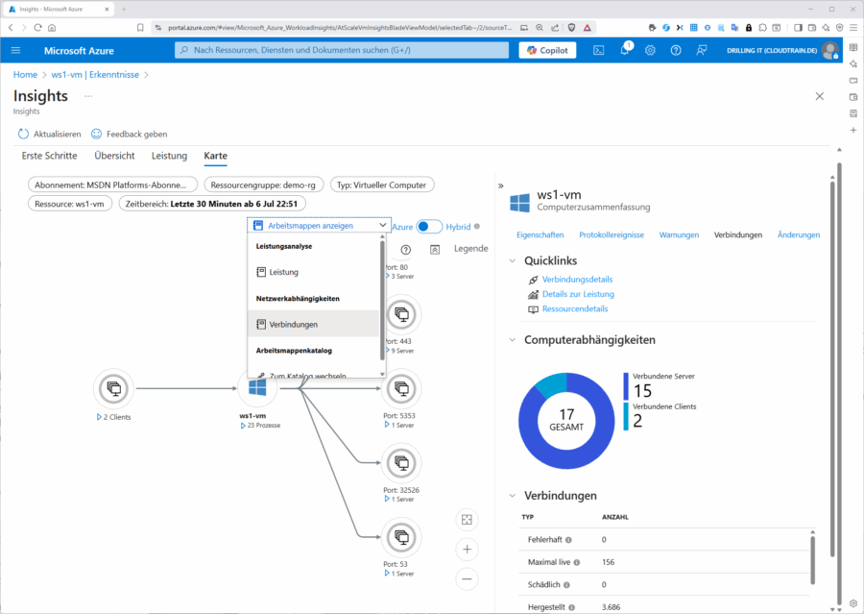Click the ws1-vm | Erkenntnisse breadcrumb

pyautogui.click(x=95, y=75)
